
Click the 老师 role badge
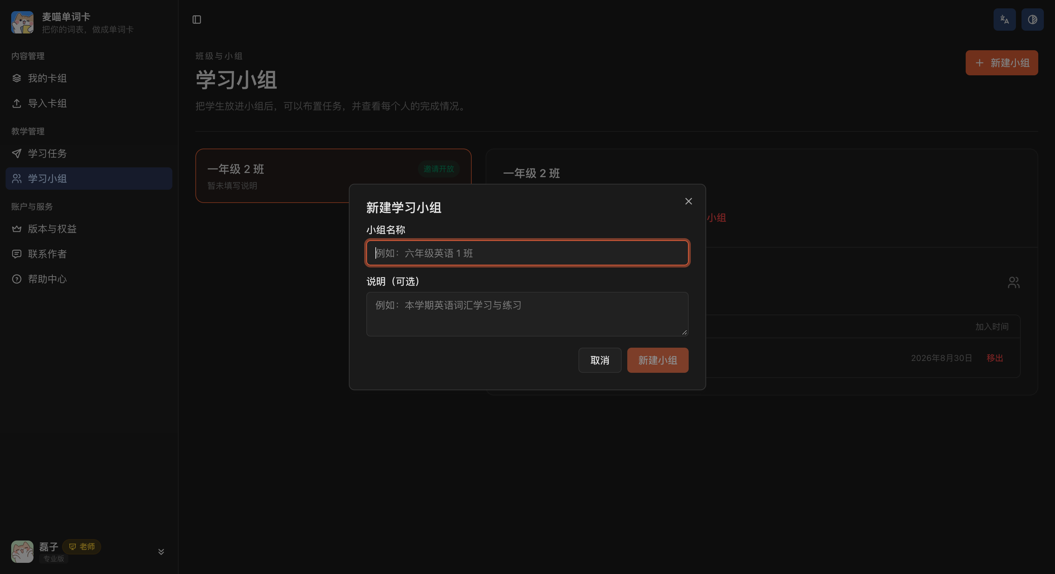(82, 546)
